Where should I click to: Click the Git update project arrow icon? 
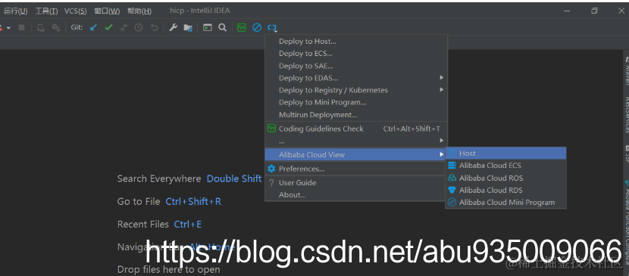click(93, 27)
